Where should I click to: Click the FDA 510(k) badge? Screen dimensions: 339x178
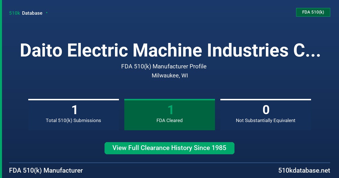pos(313,12)
